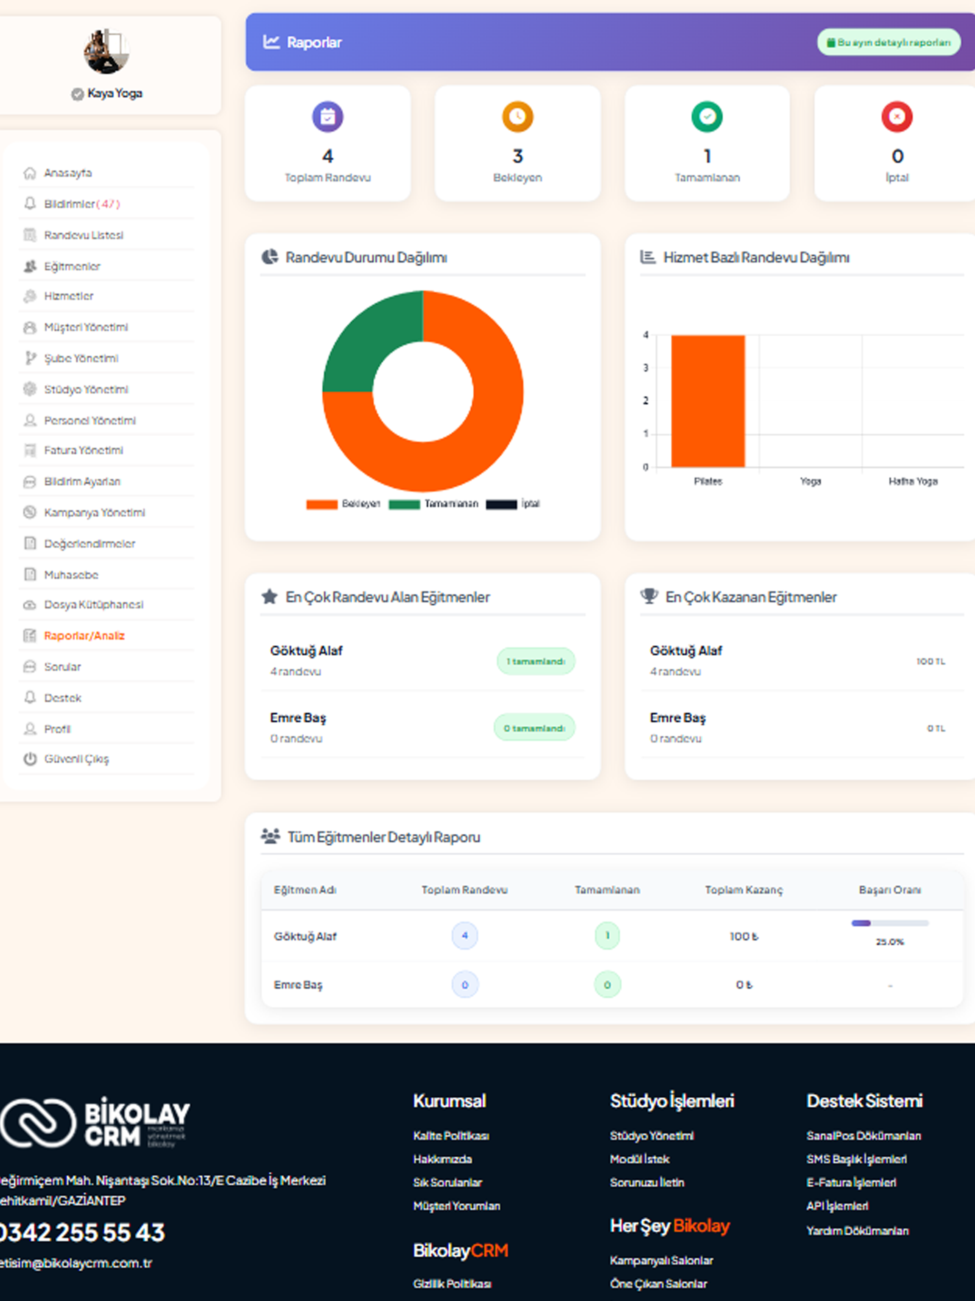This screenshot has height=1301, width=975.
Task: Click the Personel Yönetimi user icon
Action: 30,420
